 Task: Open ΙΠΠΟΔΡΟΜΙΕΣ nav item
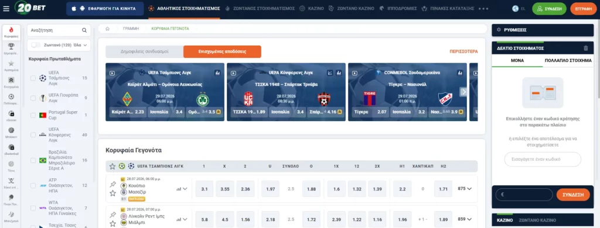click(x=398, y=8)
